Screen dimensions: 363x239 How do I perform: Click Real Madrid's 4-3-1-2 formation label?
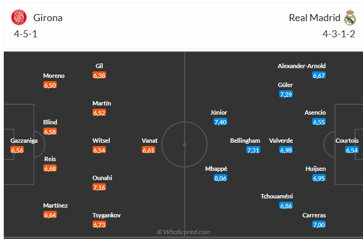(339, 34)
